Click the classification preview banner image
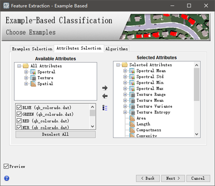Image resolution: width=215 pixels, height=186 pixels. coord(165,27)
